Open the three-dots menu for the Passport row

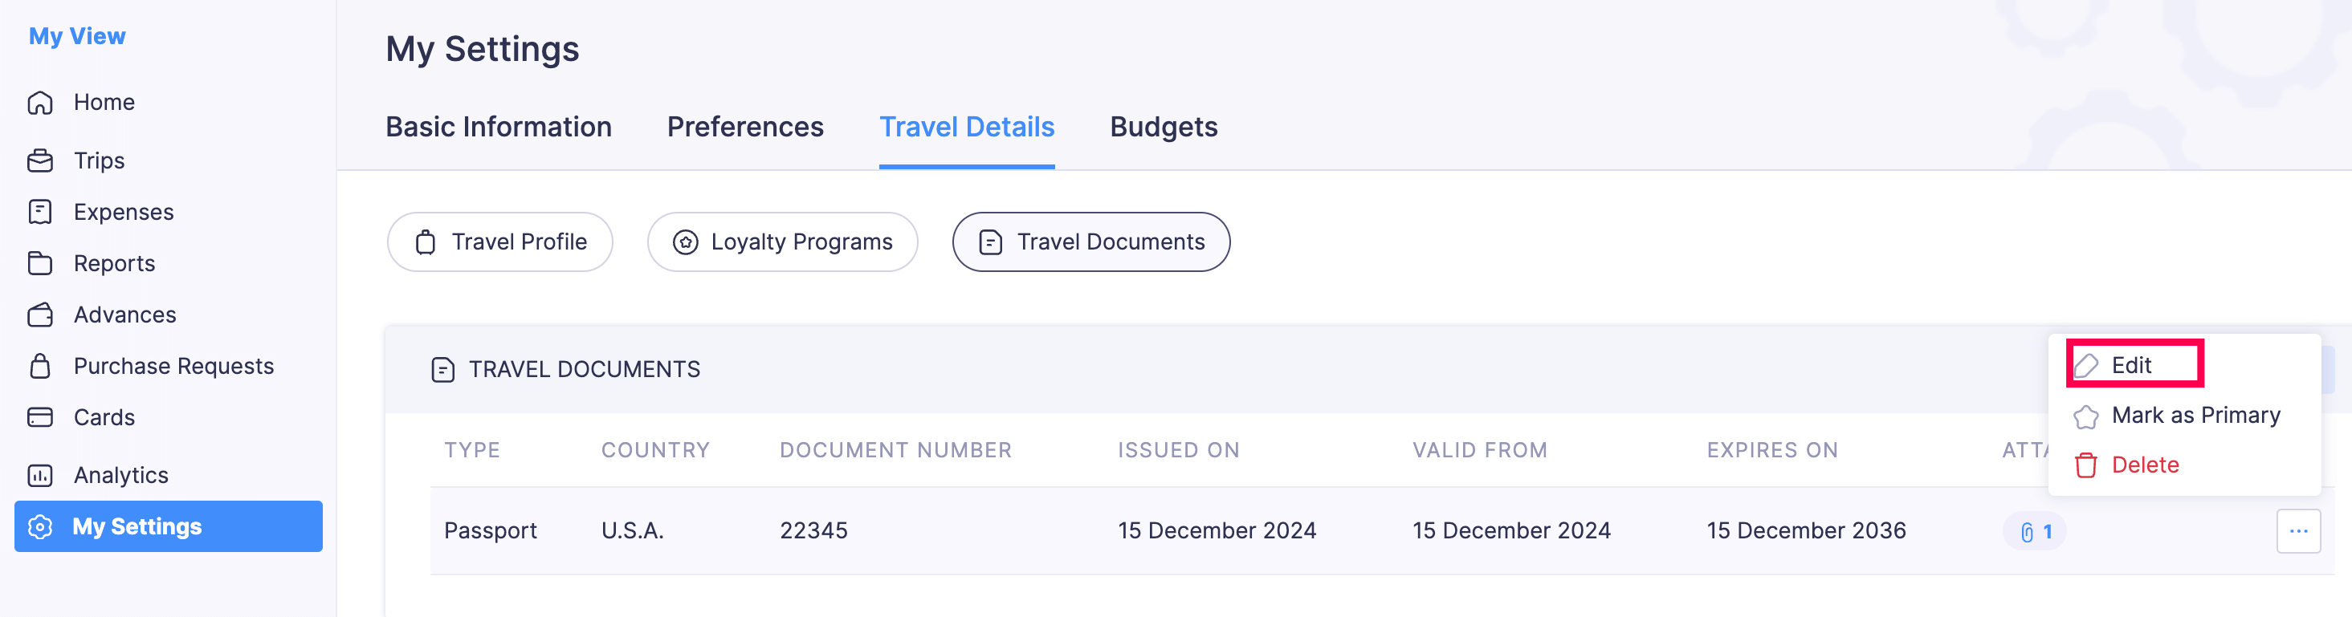(2298, 531)
